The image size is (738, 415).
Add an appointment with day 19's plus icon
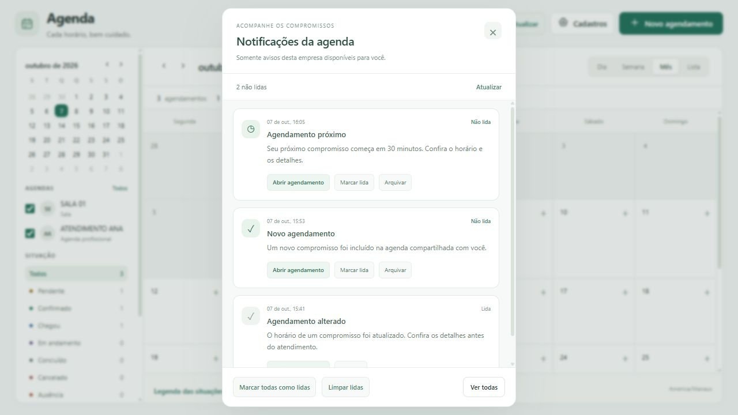[x=216, y=359]
